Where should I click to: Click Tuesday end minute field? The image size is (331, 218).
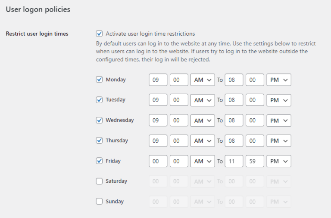click(x=255, y=100)
